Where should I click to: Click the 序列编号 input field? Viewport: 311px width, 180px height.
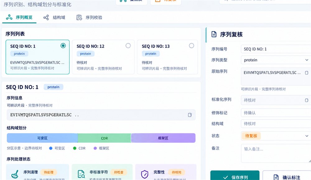click(276, 49)
